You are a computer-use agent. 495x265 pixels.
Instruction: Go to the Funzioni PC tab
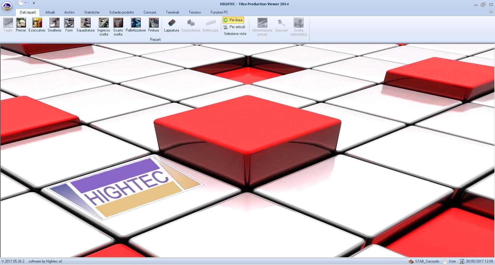pyautogui.click(x=219, y=12)
